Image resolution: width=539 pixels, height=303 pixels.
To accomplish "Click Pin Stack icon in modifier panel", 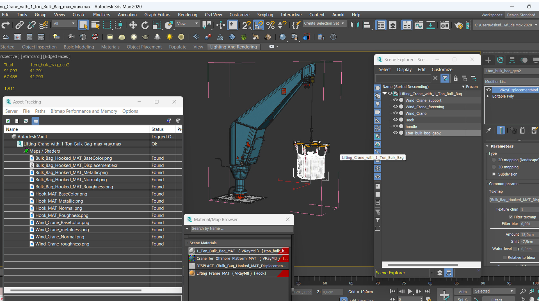I will click(x=489, y=130).
